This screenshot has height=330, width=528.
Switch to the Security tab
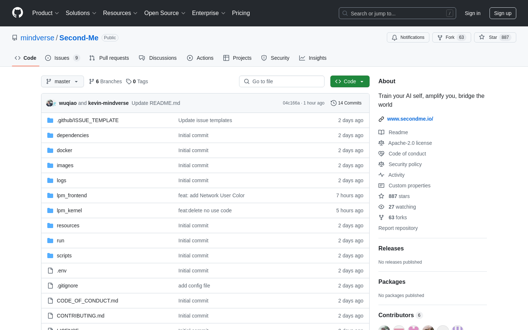pos(275,58)
